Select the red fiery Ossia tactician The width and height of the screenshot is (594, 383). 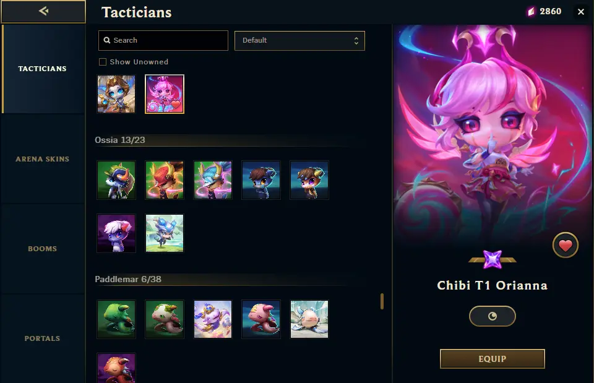click(x=165, y=180)
